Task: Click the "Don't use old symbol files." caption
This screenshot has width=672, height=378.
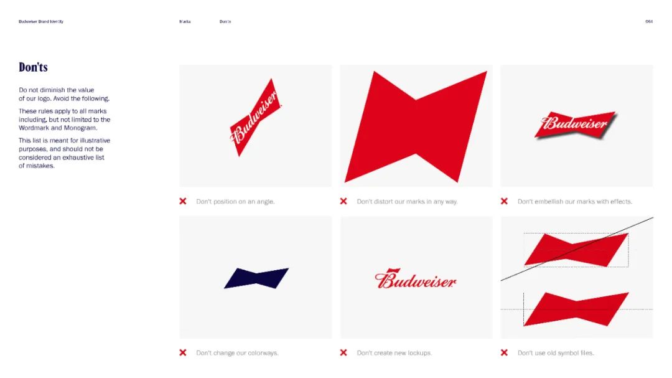Action: 556,352
